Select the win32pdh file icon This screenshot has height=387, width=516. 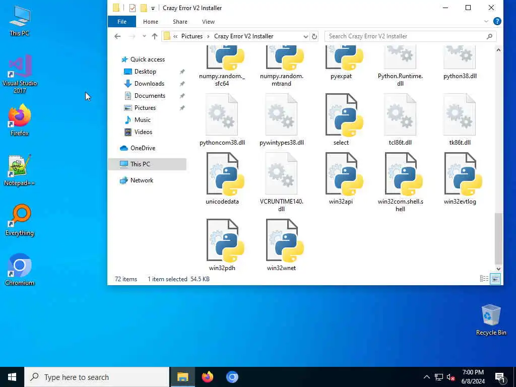[225, 240]
